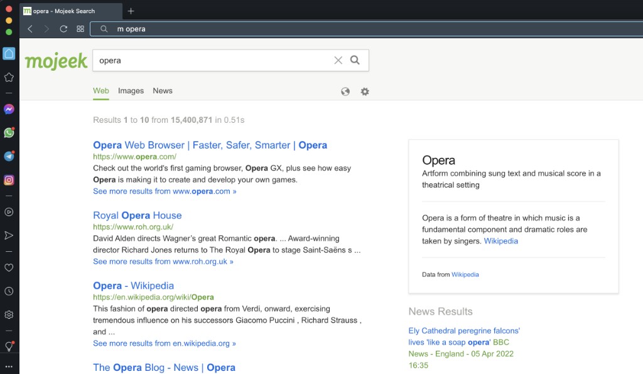Clear the opera search query
The width and height of the screenshot is (643, 374).
pyautogui.click(x=338, y=61)
